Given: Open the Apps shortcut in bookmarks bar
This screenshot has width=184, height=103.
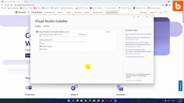Looking at the screenshot, I should (4, 8).
